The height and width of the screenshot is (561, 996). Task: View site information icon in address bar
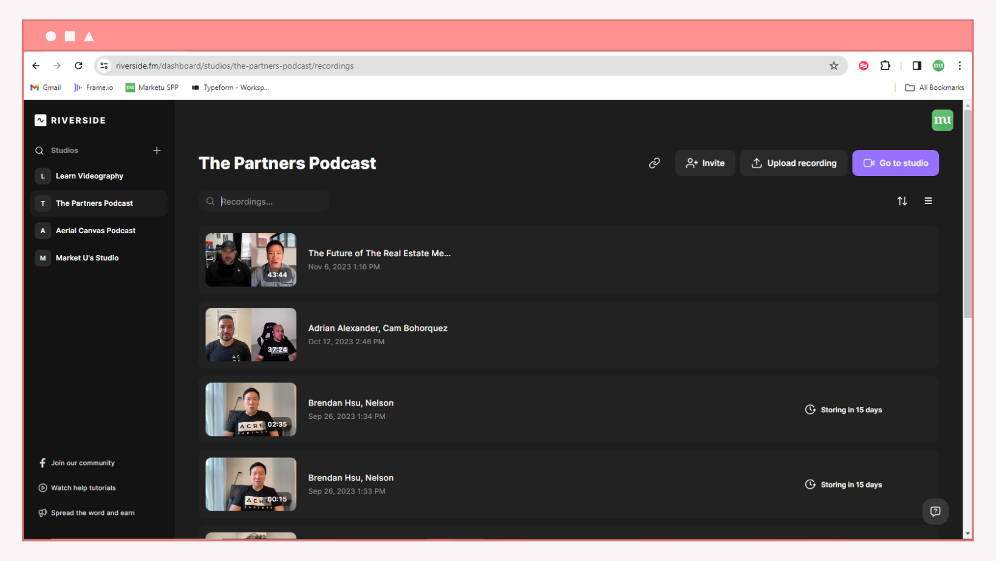(104, 66)
